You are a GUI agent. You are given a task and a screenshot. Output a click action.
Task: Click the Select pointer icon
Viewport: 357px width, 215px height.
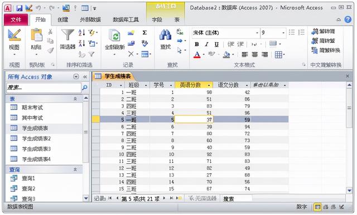point(180,50)
